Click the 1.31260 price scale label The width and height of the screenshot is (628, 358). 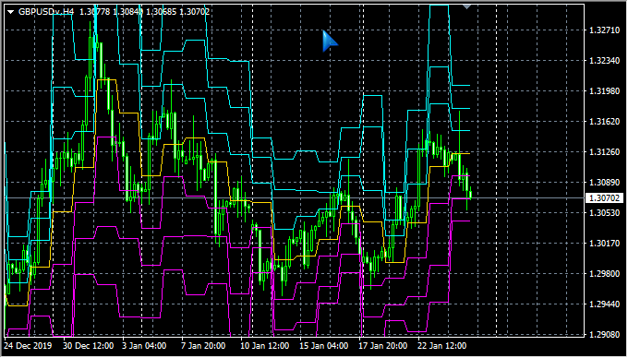(x=604, y=152)
